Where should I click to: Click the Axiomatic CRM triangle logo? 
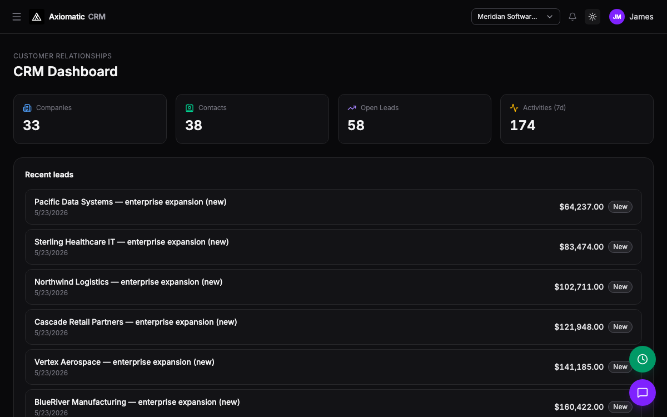coord(37,17)
